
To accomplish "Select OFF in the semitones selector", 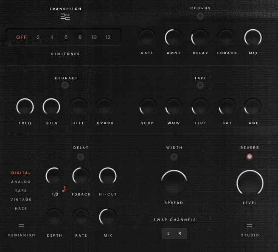I will (x=21, y=37).
